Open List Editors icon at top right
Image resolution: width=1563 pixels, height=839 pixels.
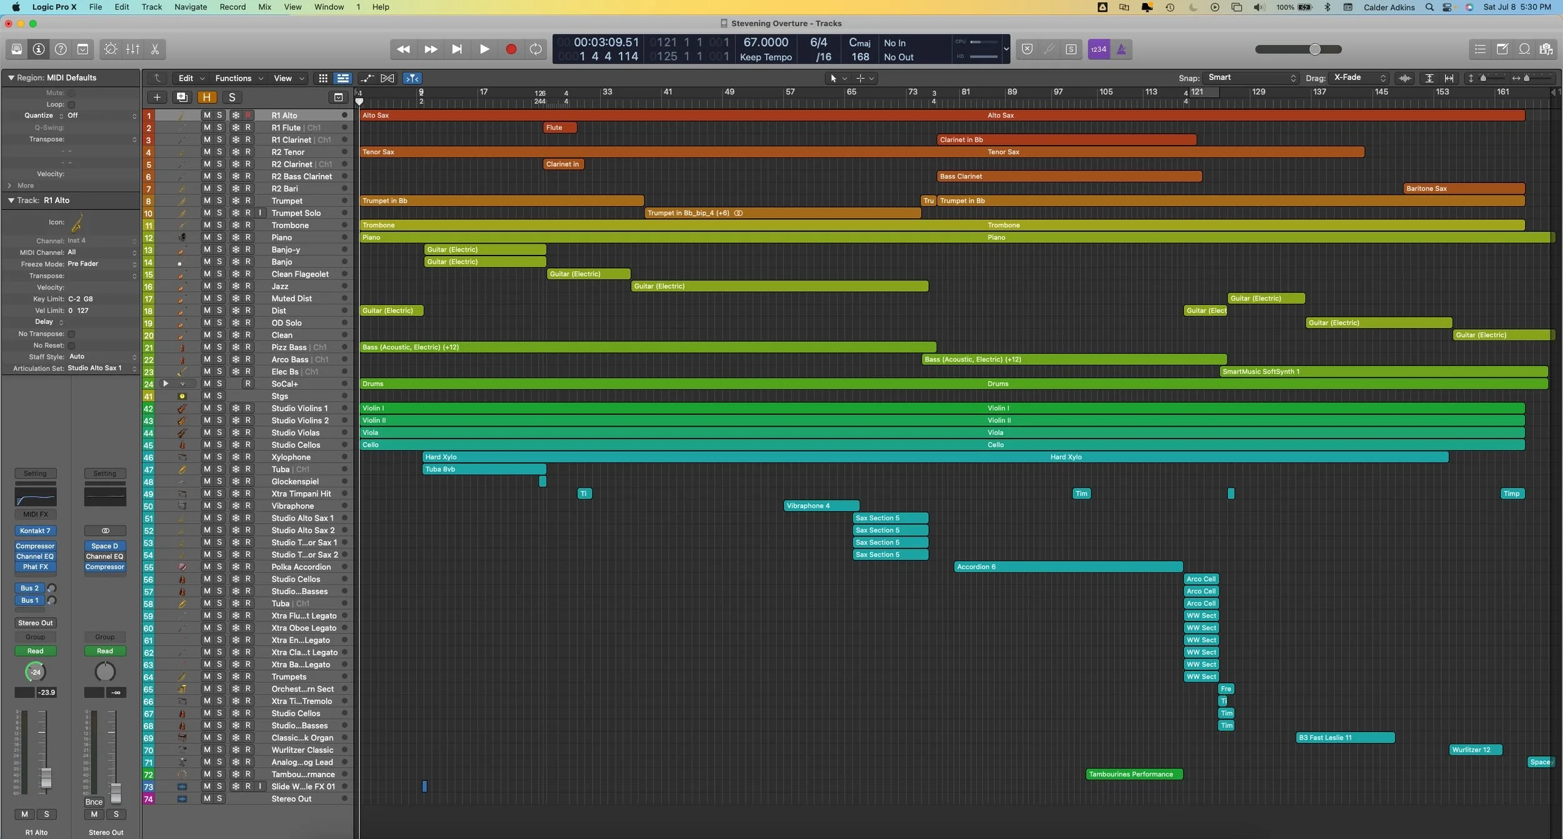pyautogui.click(x=1480, y=49)
